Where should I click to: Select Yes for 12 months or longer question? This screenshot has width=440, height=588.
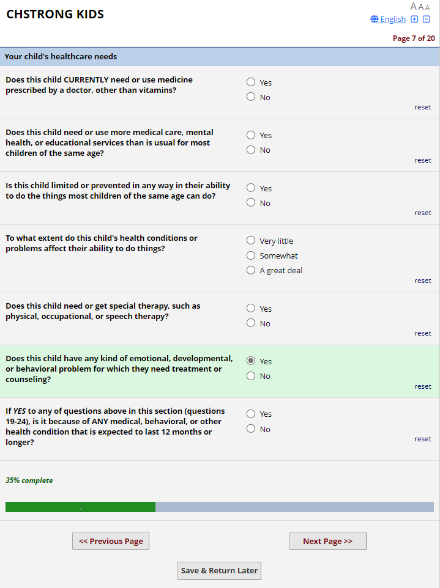click(x=251, y=414)
